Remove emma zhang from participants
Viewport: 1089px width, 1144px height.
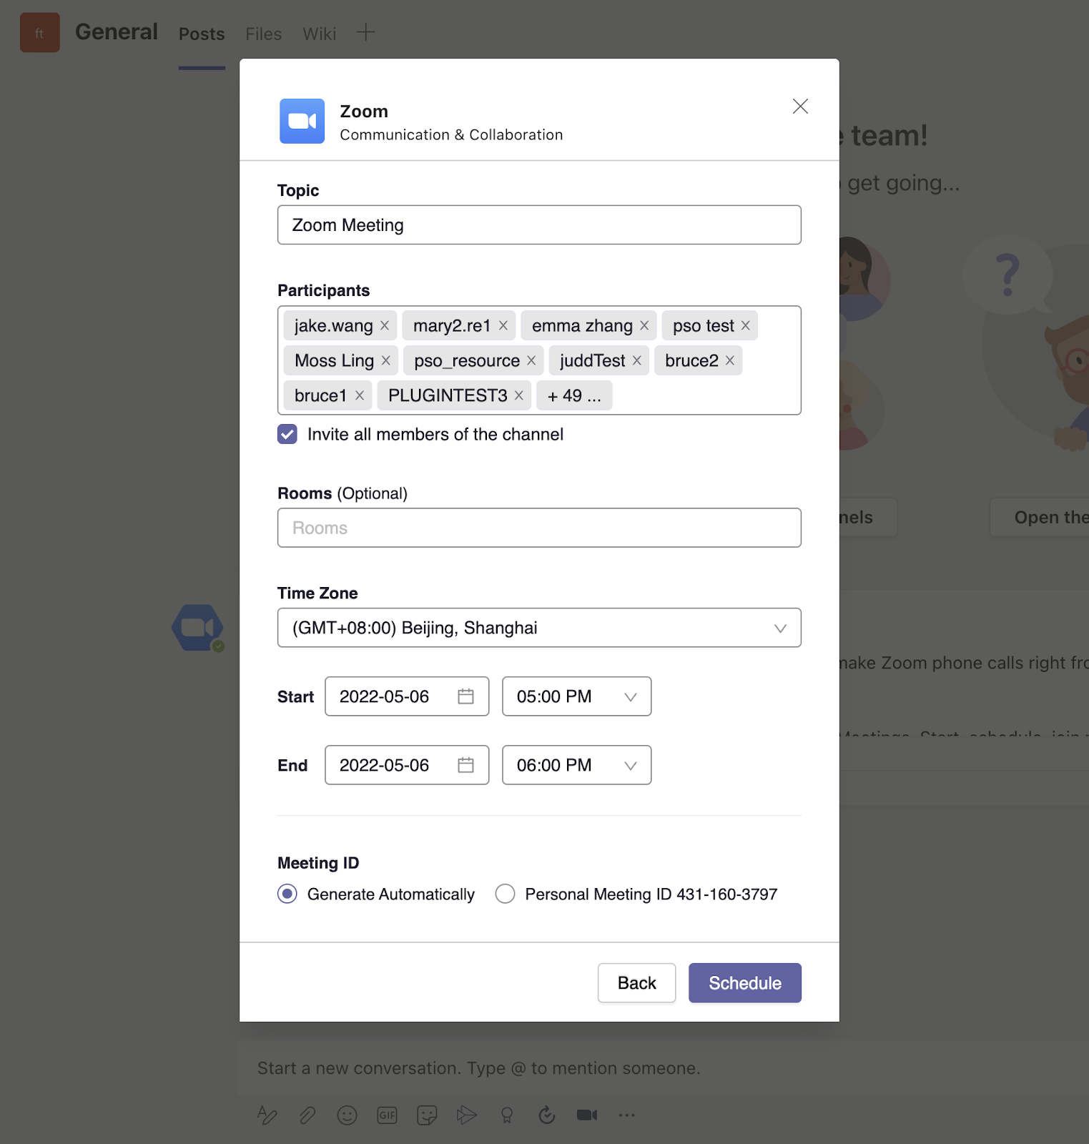coord(644,326)
